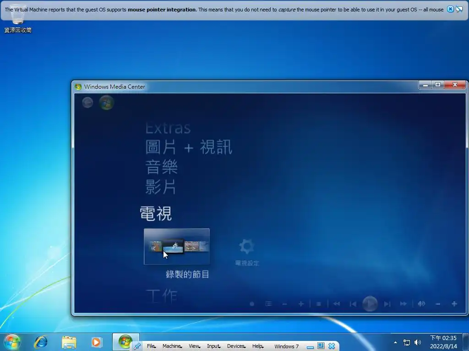469x351 pixels.
Task: Launch Internet Explorer from taskbar
Action: (x=41, y=342)
